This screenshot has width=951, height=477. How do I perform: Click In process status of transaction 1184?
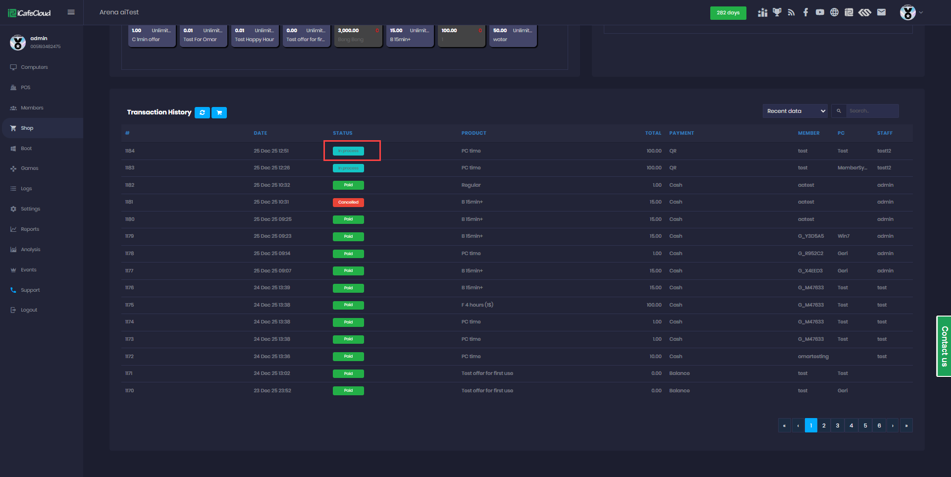coord(348,151)
